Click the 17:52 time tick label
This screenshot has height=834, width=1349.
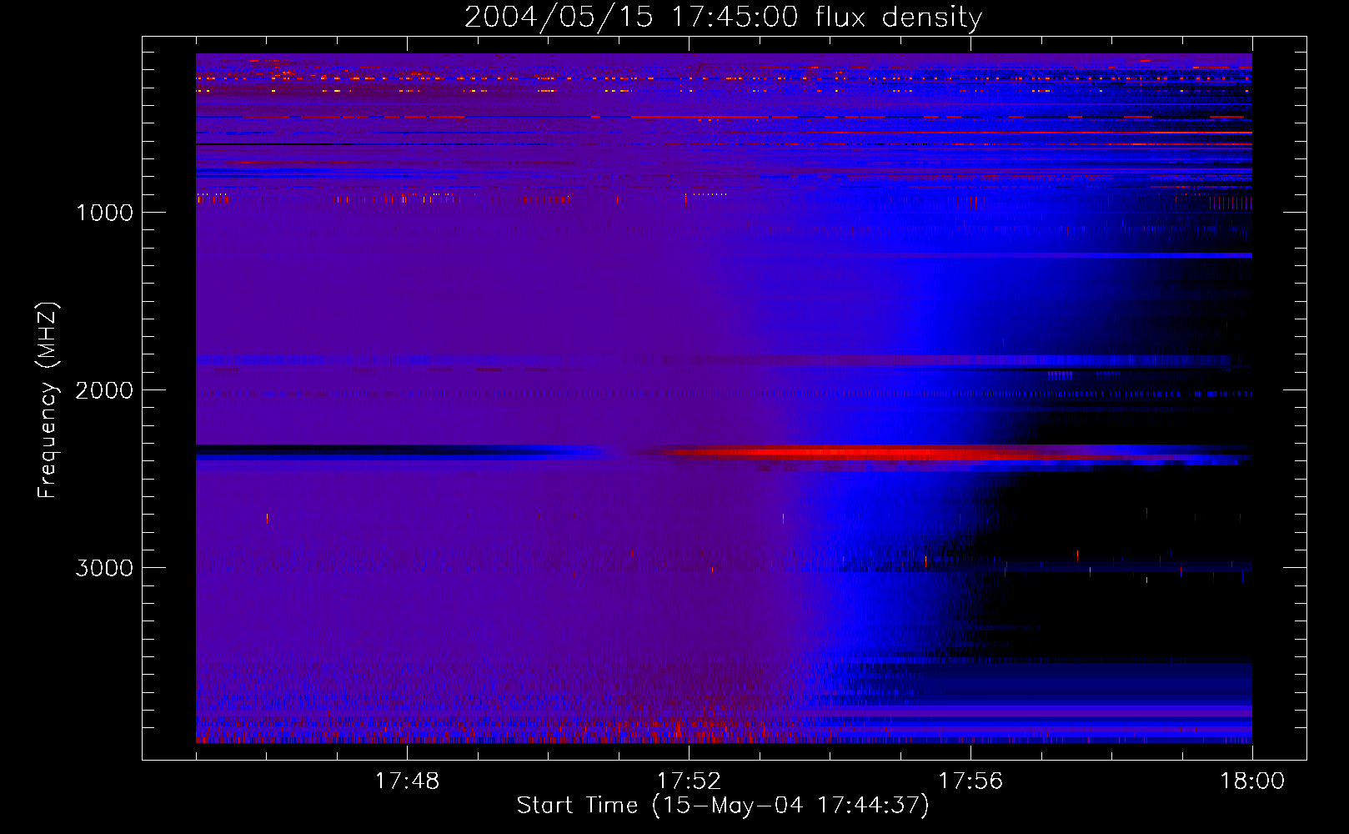click(689, 781)
